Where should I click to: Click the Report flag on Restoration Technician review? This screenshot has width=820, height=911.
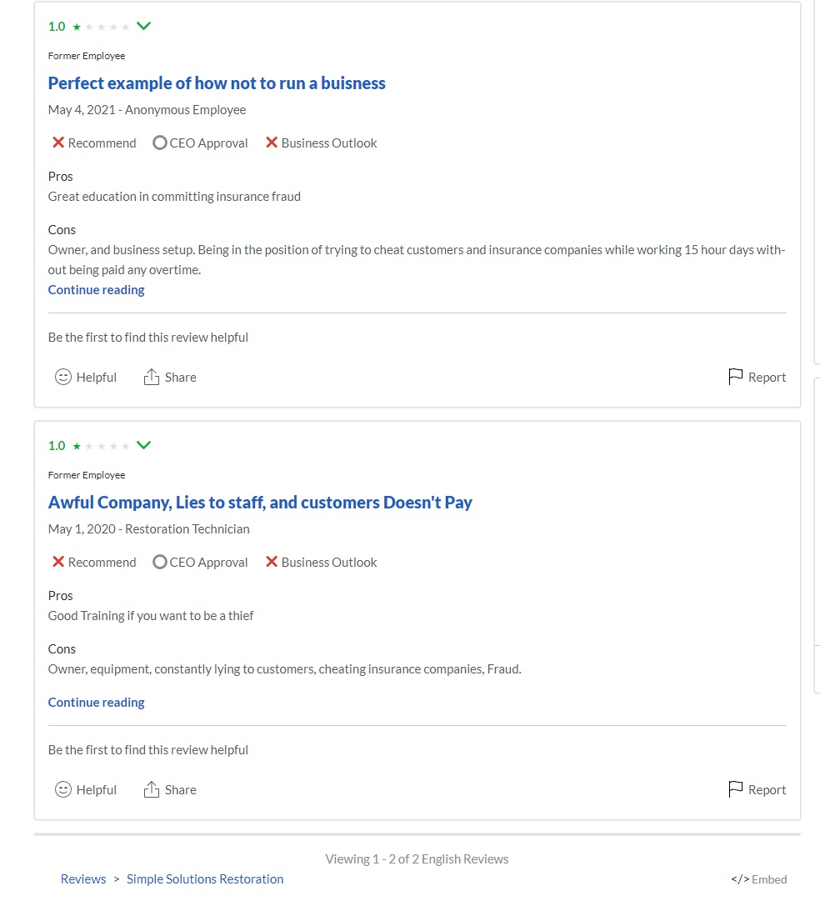pos(735,790)
